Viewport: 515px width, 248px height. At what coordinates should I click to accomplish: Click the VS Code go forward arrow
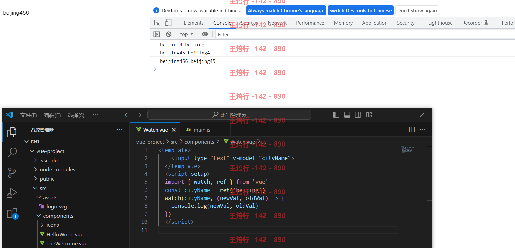pyautogui.click(x=138, y=115)
